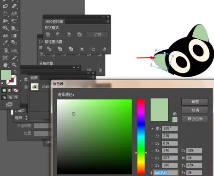Select the Mesh tool
The width and height of the screenshot is (214, 176).
5,36
